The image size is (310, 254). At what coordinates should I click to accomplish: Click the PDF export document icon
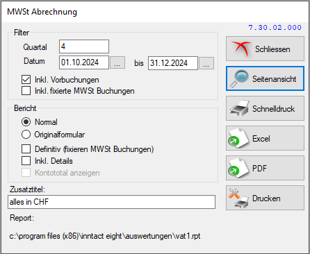point(238,168)
